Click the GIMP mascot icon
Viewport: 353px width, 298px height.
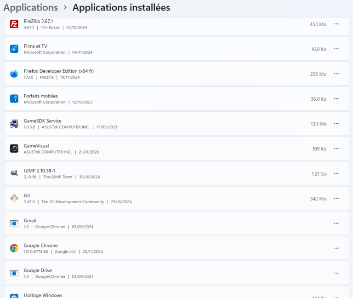coord(14,173)
